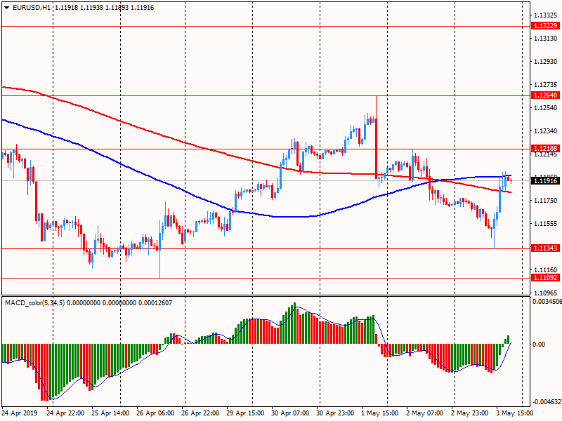This screenshot has width=562, height=421.
Task: Click the 1.12340 price scale value
Action: (546, 131)
